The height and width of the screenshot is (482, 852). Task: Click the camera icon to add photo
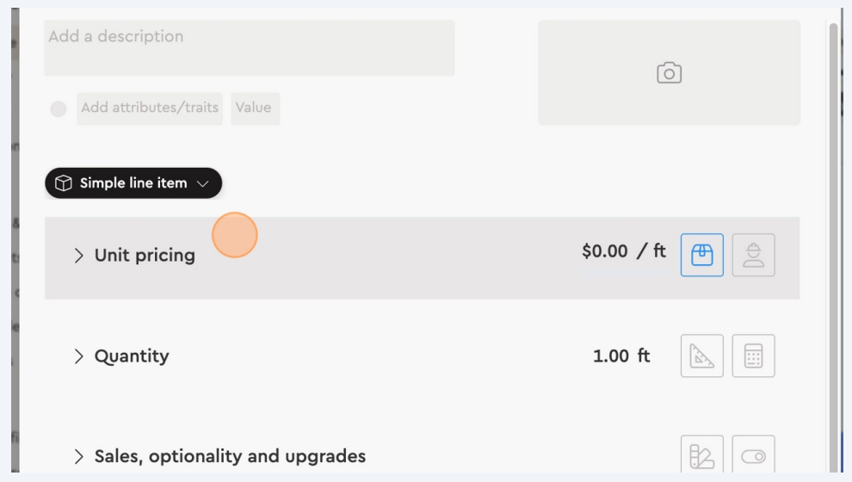pos(669,73)
